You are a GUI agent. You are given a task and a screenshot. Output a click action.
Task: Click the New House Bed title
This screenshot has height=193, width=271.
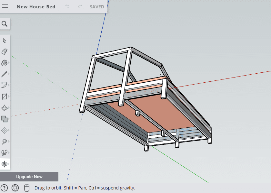(36, 7)
